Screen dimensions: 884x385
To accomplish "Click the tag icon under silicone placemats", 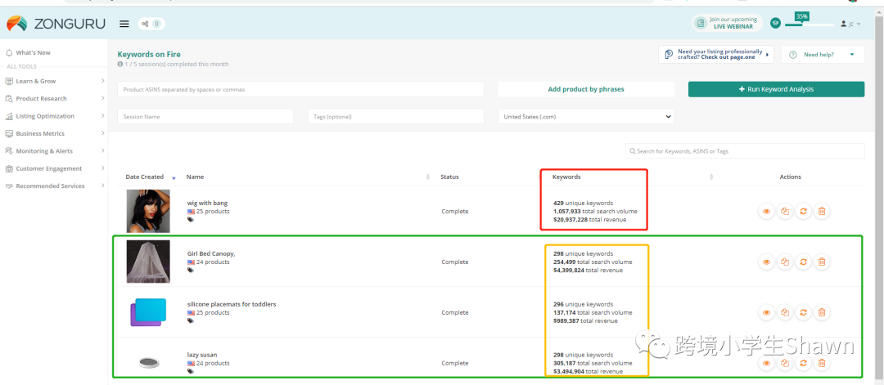I will (191, 320).
